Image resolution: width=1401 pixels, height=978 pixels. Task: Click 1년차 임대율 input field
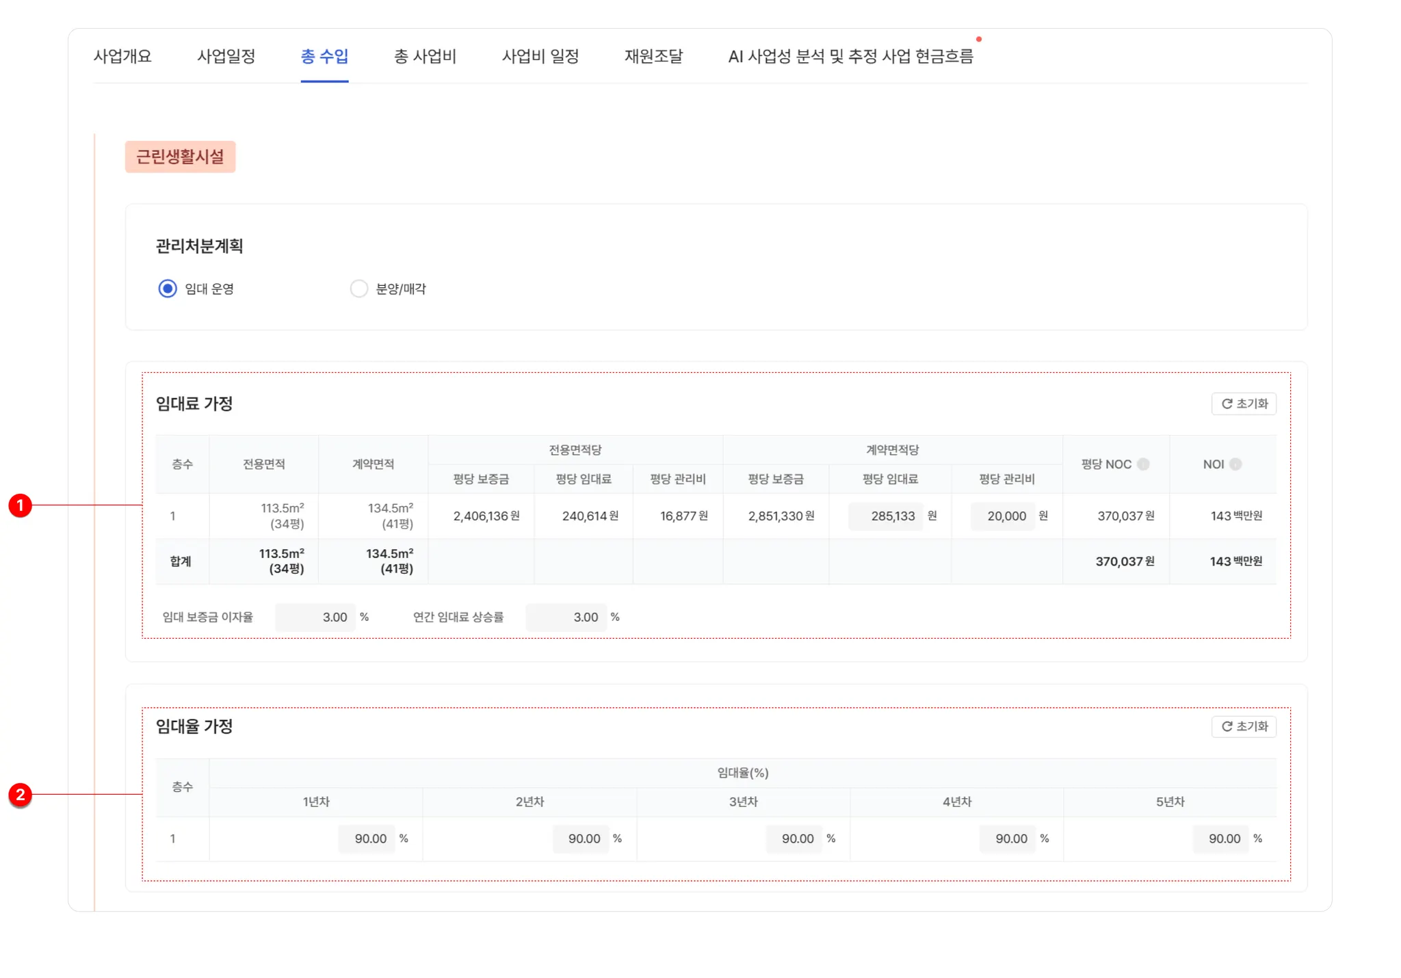pyautogui.click(x=367, y=838)
